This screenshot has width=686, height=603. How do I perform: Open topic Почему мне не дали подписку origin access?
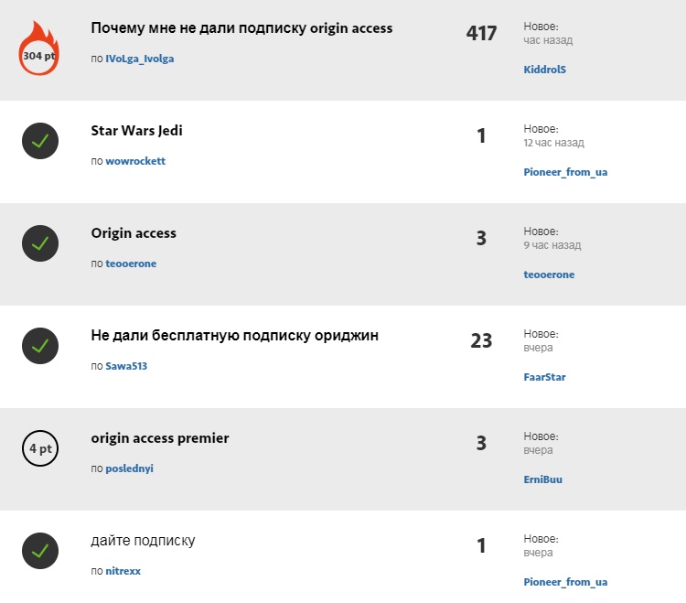tap(241, 28)
